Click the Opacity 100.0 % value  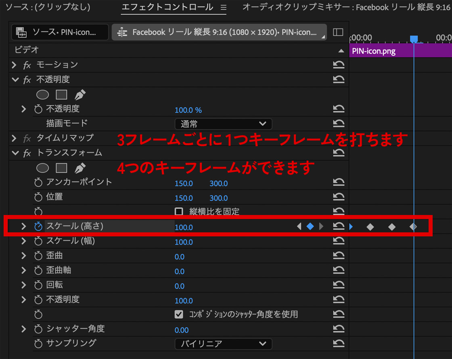click(188, 110)
